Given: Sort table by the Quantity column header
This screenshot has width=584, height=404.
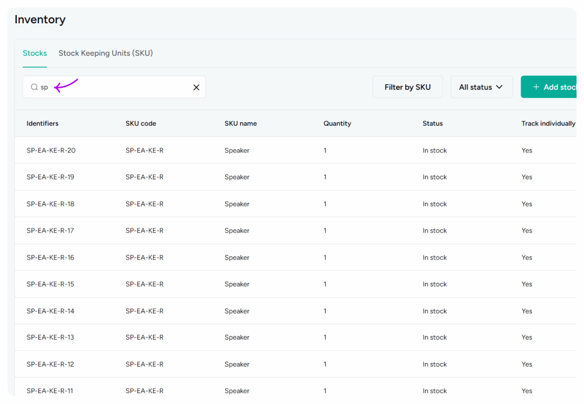Looking at the screenshot, I should point(337,123).
